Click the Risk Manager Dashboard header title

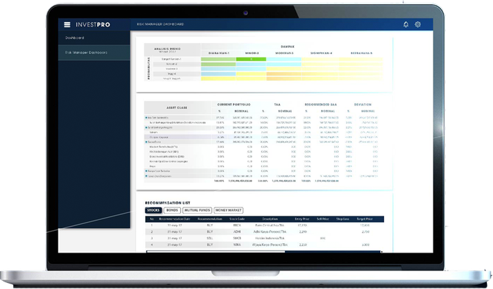pyautogui.click(x=160, y=24)
